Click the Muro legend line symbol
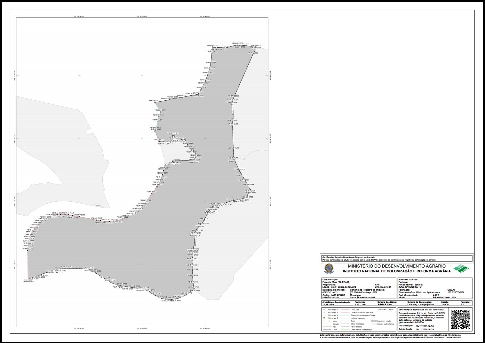 (327, 321)
